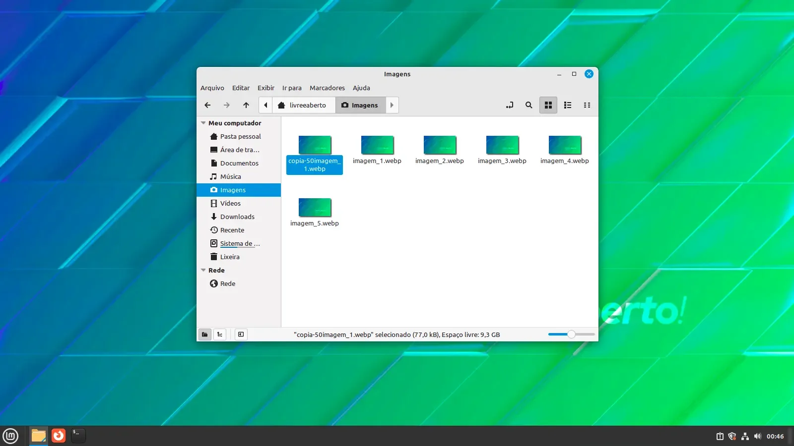Image resolution: width=794 pixels, height=446 pixels.
Task: Switch to compact view
Action: click(587, 105)
